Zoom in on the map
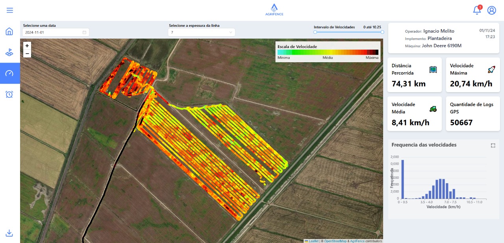Viewport: 504px width, 243px height. coord(27,46)
